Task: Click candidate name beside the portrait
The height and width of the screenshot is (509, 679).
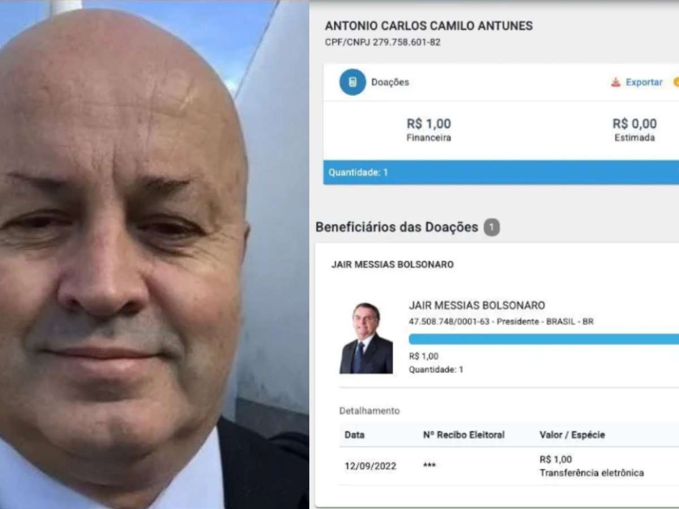Action: tap(477, 305)
